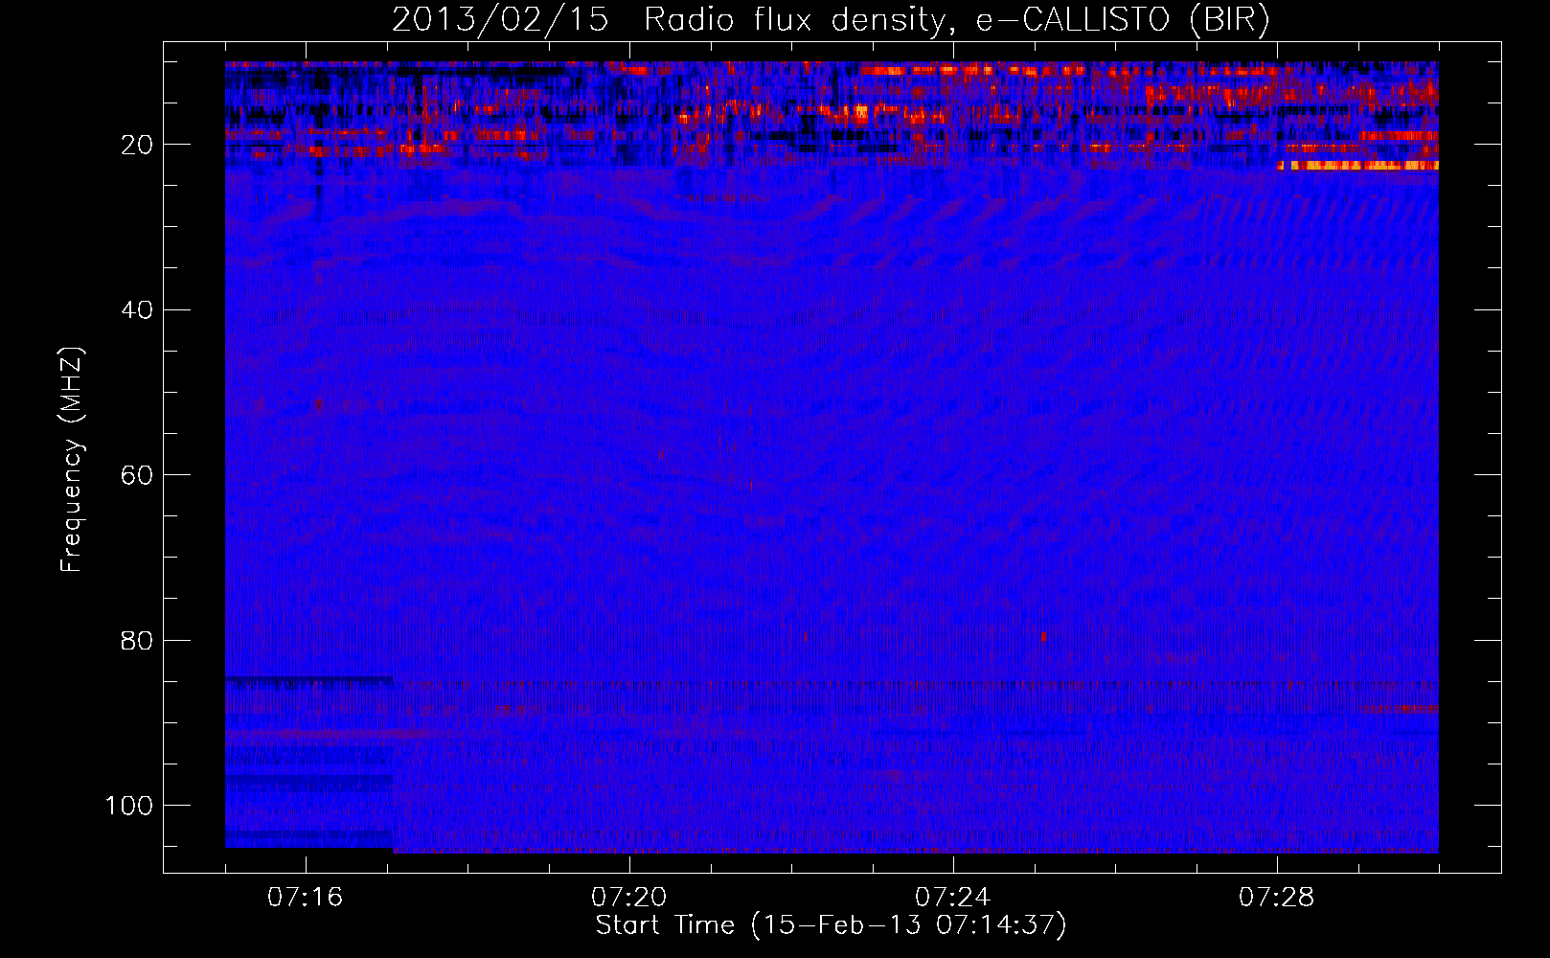The height and width of the screenshot is (958, 1550).
Task: Click the 20 MHz frequency tick label
Action: pyautogui.click(x=137, y=145)
